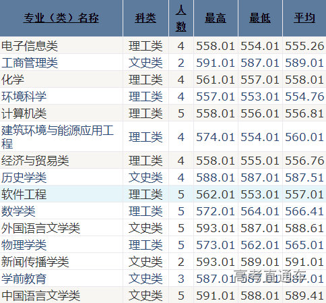The width and height of the screenshot is (326, 303).
Task: Sort by 科类 column header
Action: pos(145,18)
